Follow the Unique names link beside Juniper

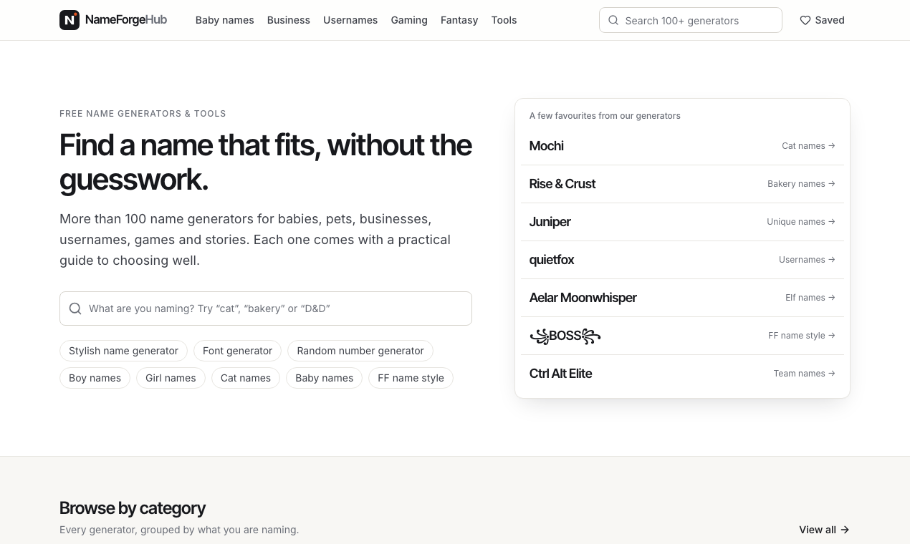point(801,222)
